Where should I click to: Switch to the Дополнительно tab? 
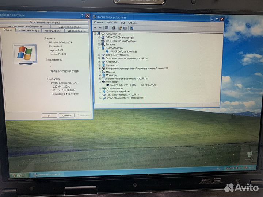coord(77,31)
